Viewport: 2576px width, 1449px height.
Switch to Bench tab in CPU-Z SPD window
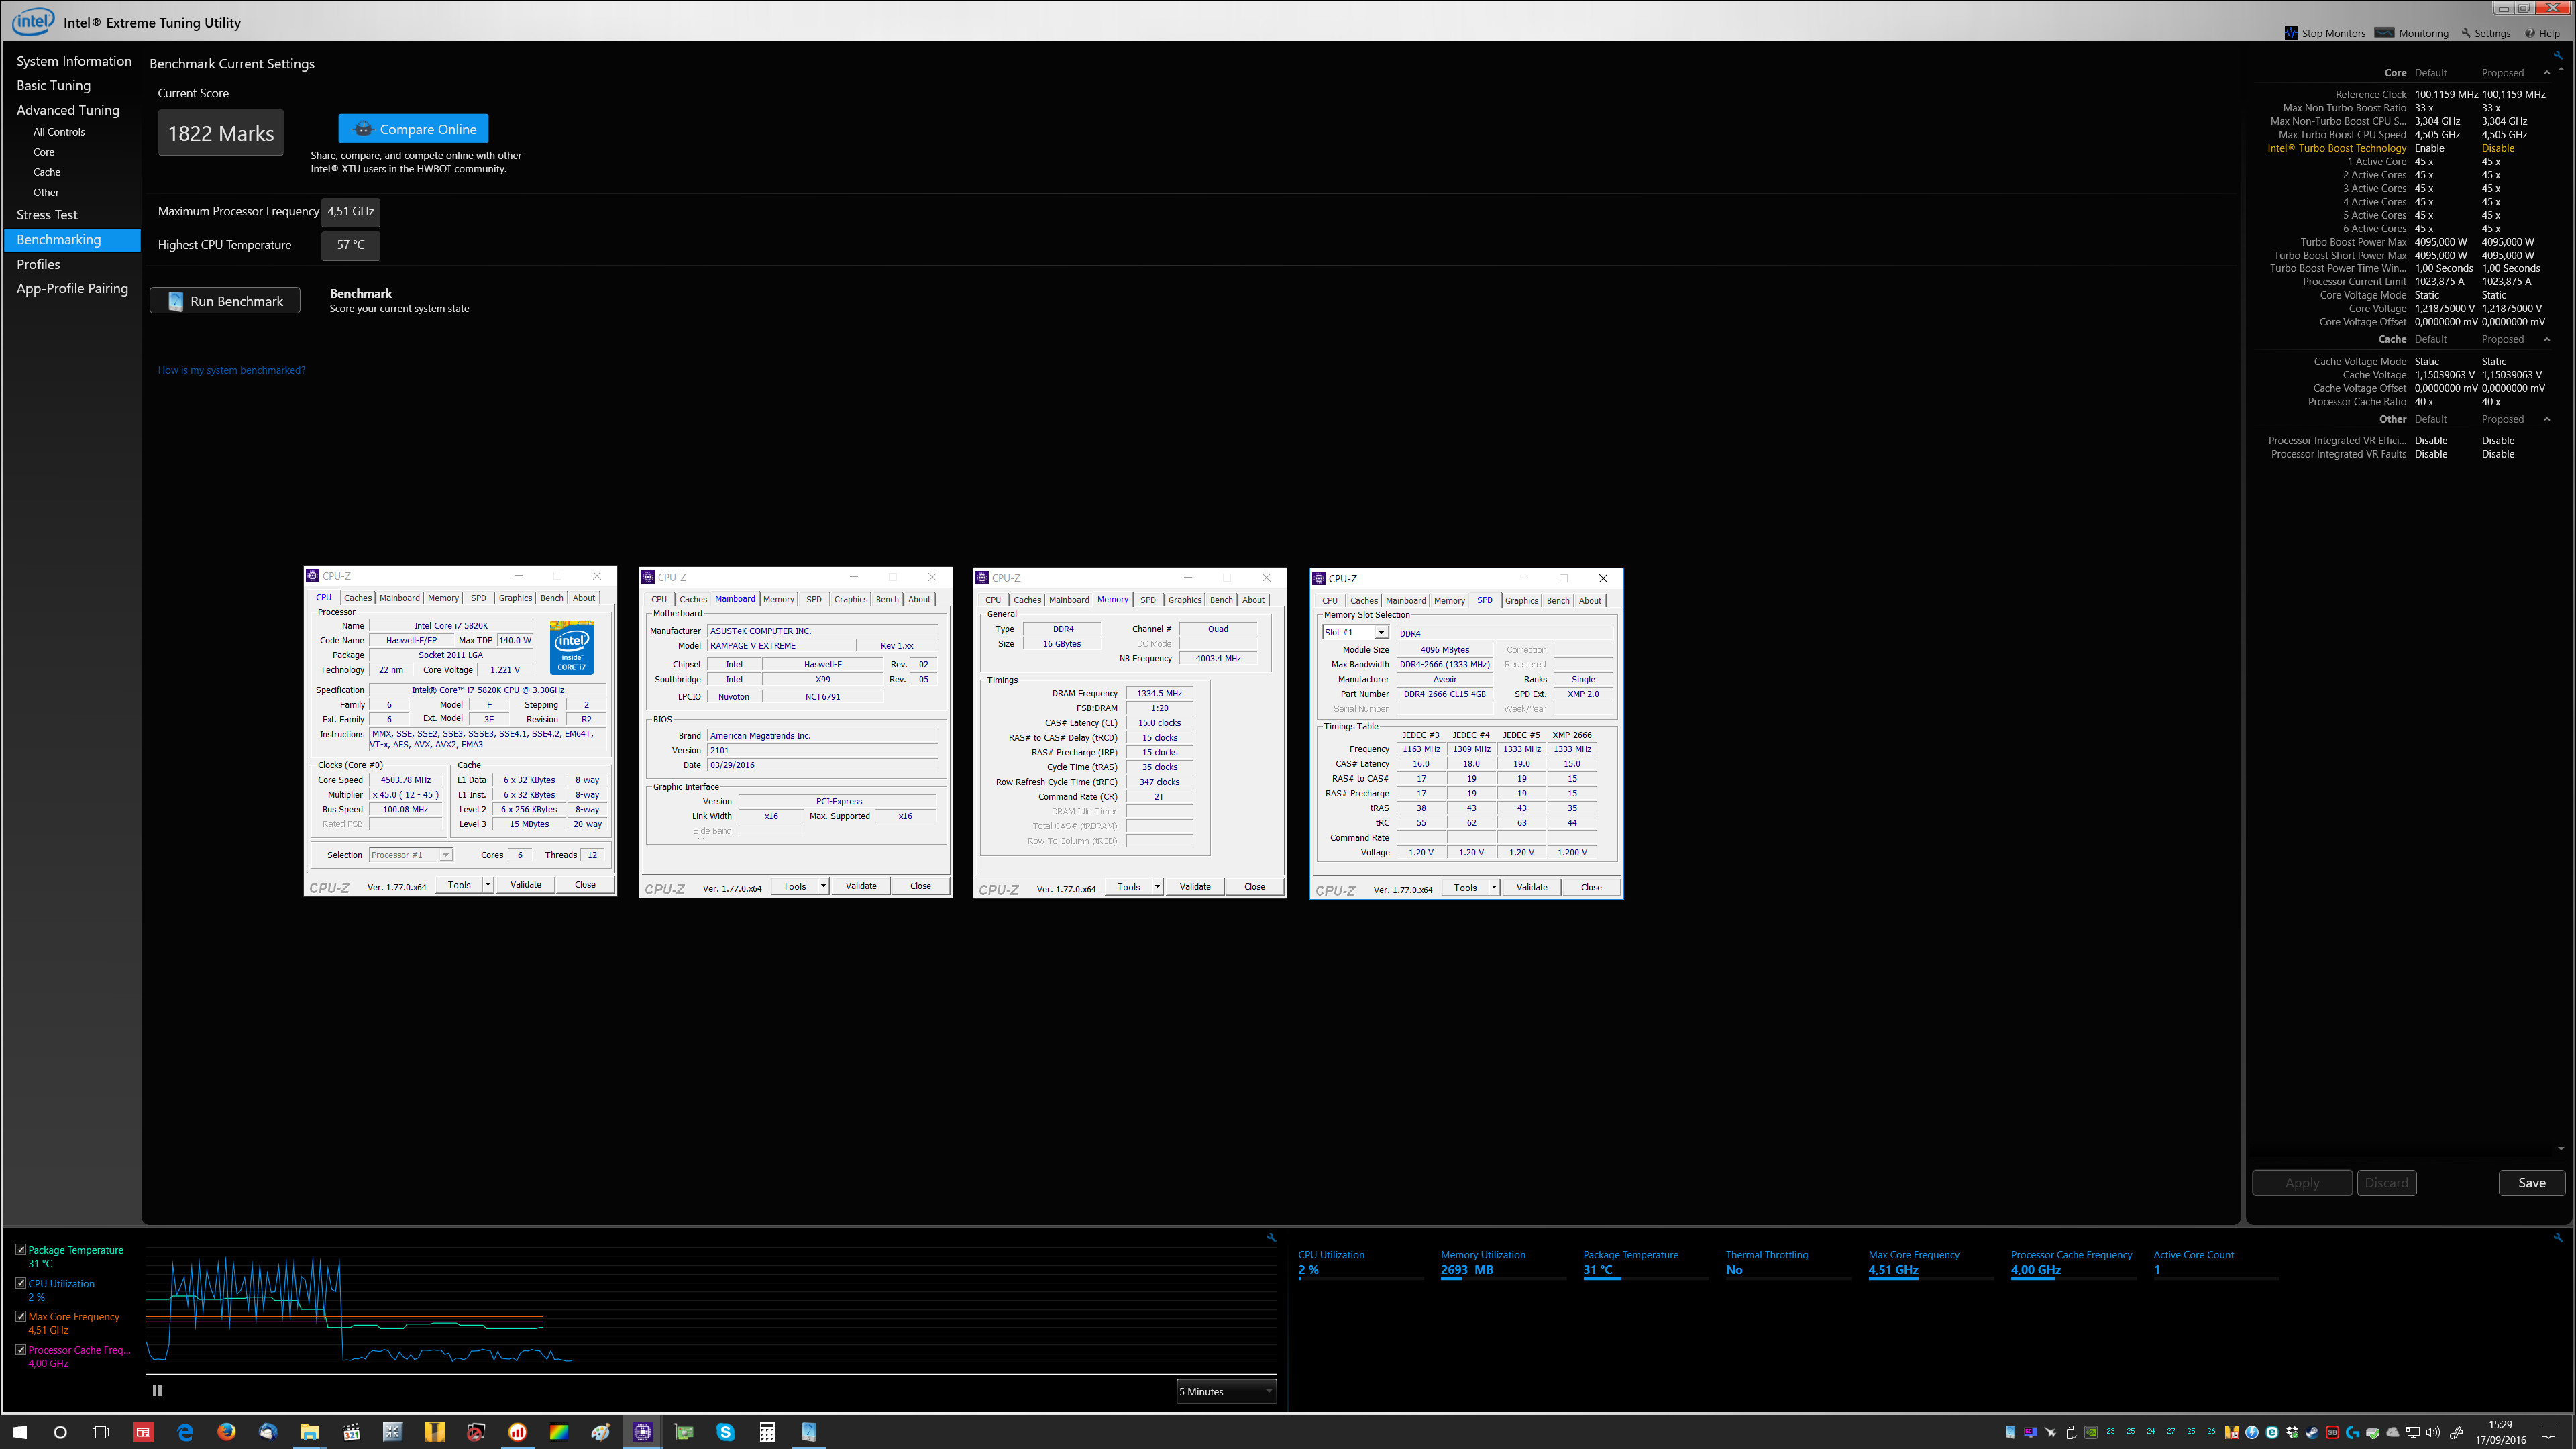coord(1558,600)
